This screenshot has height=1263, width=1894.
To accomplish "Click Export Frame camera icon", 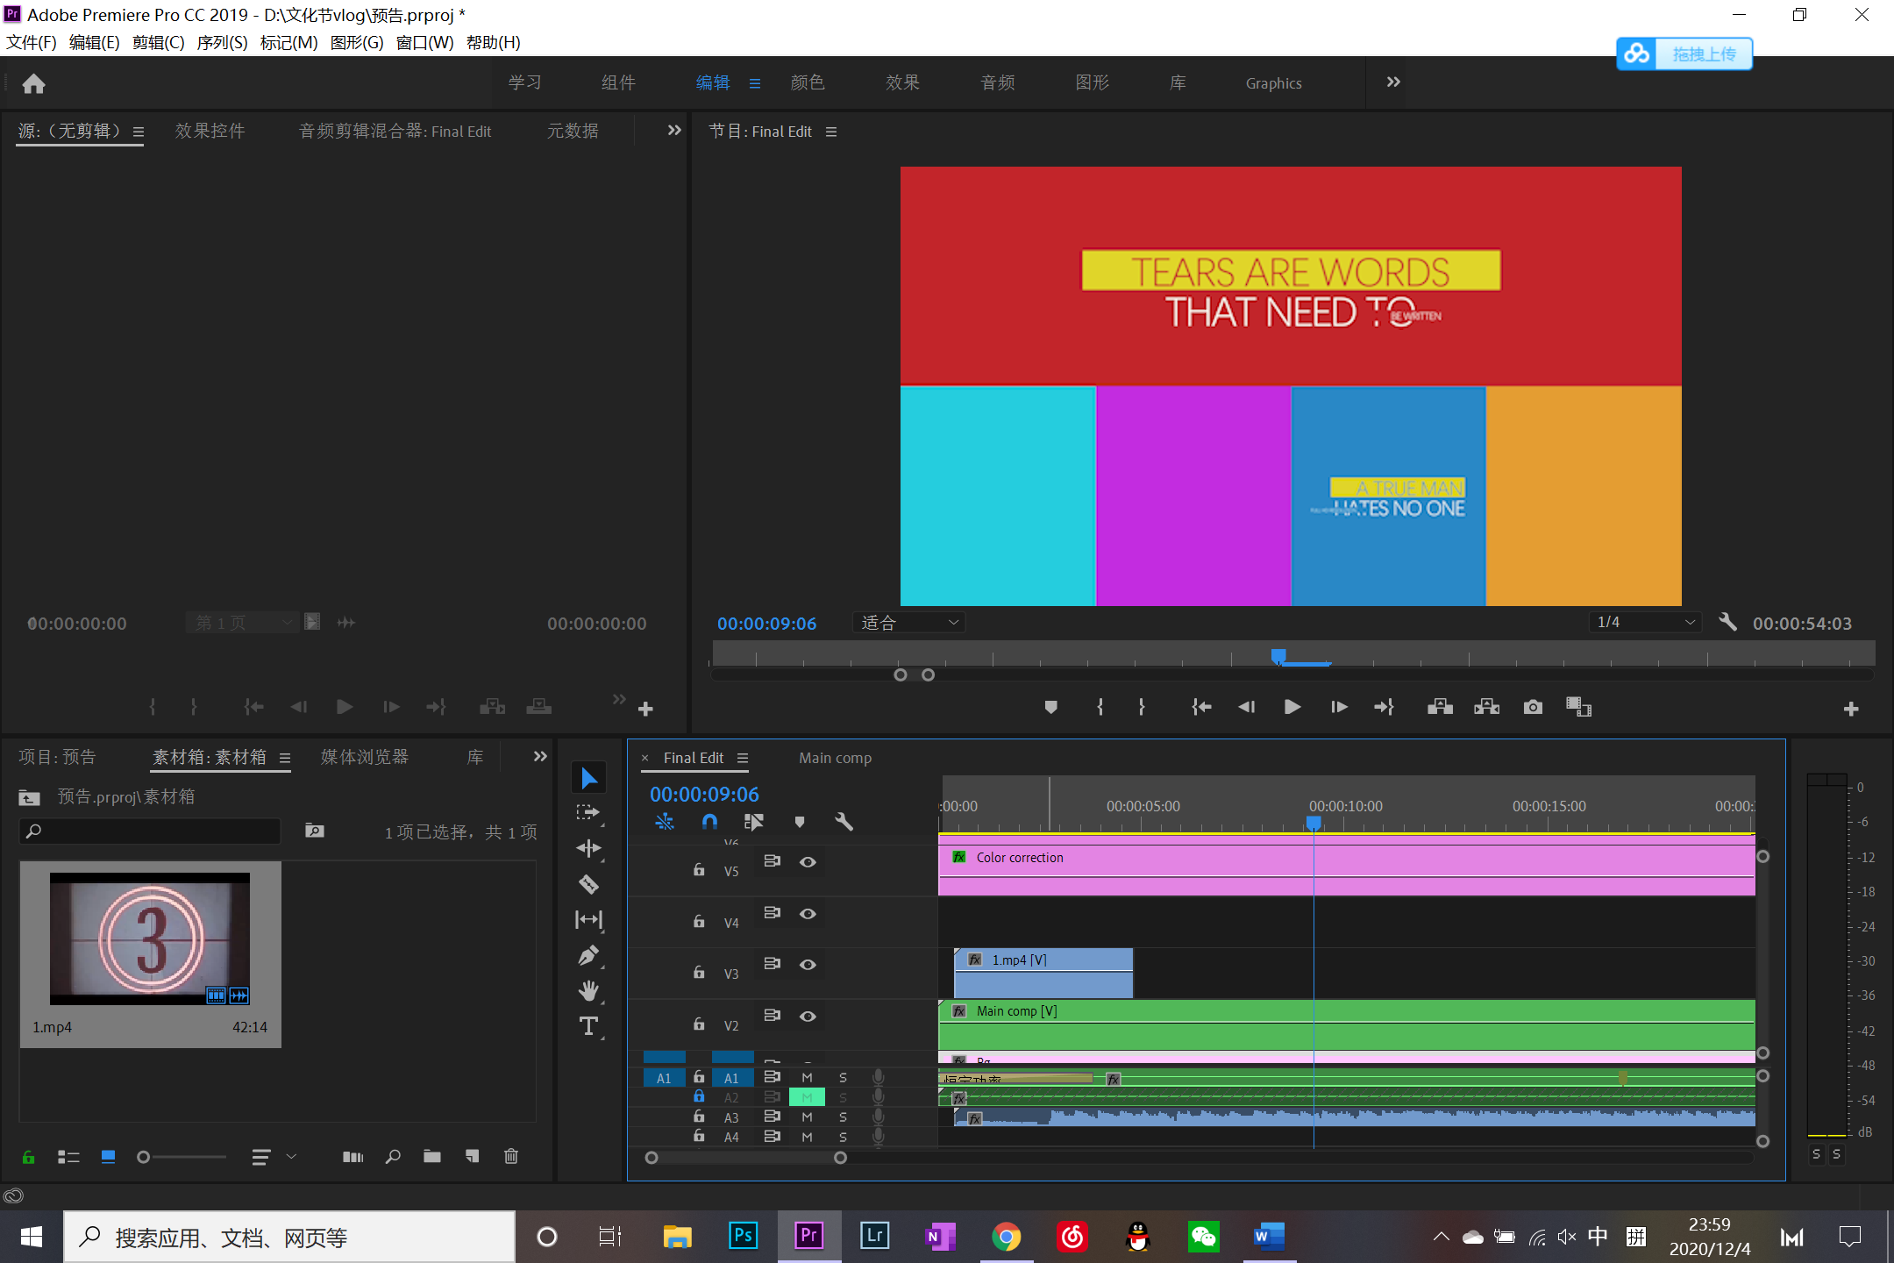I will click(x=1533, y=707).
